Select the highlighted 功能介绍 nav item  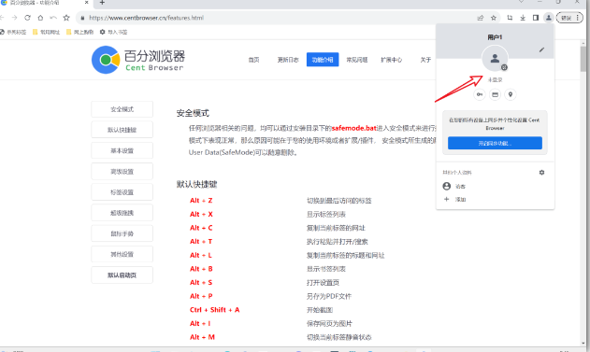[x=323, y=60]
